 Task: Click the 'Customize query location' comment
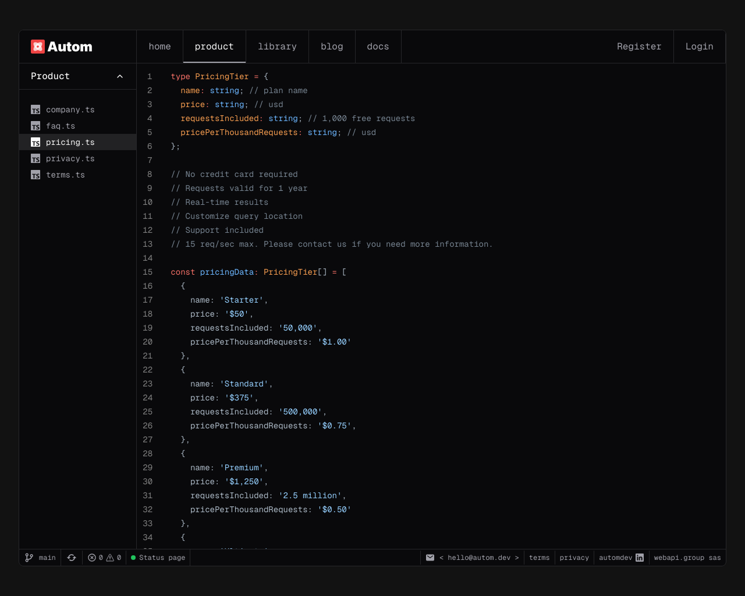(x=237, y=216)
